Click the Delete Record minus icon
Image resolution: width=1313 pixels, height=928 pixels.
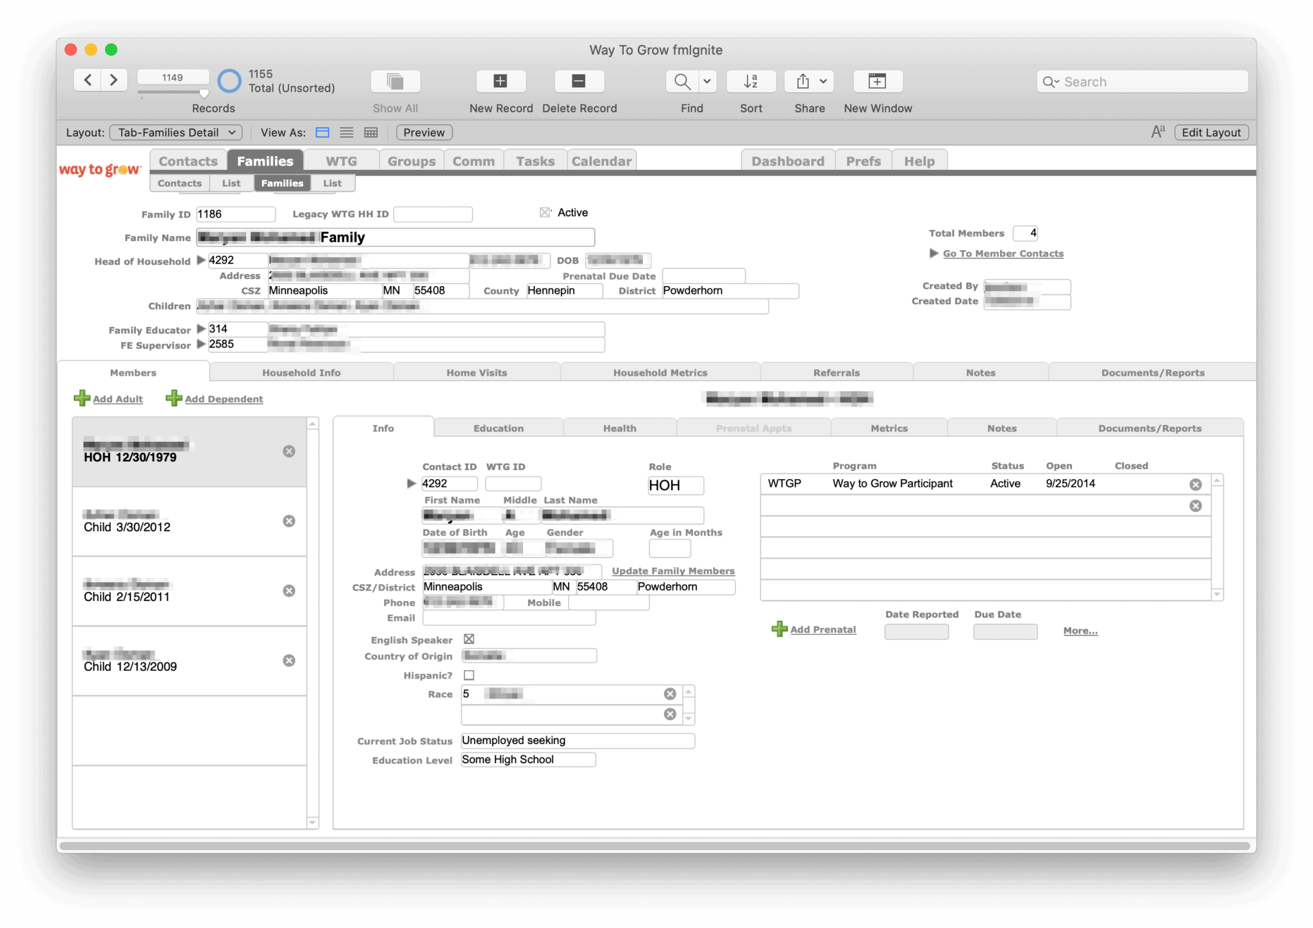[578, 81]
